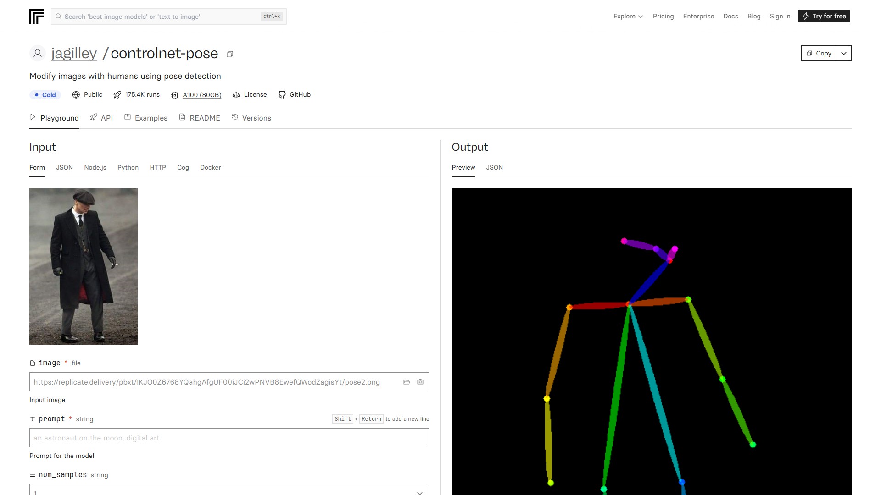Open the jagilley profile link

click(x=74, y=54)
